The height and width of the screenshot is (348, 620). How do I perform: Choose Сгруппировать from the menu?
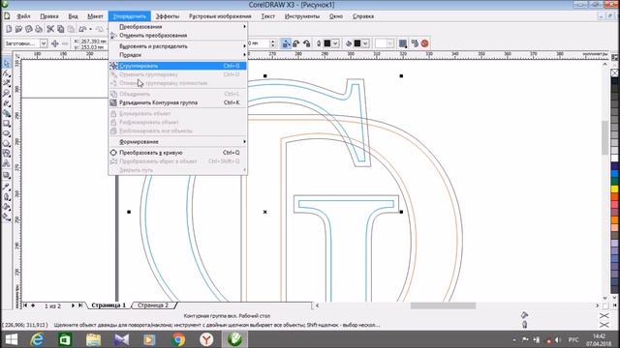[177, 66]
